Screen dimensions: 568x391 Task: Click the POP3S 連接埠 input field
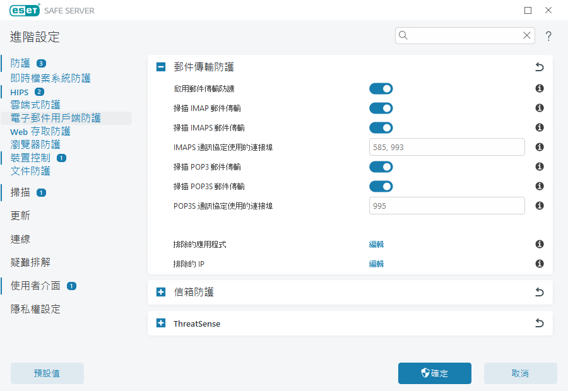[x=447, y=205]
